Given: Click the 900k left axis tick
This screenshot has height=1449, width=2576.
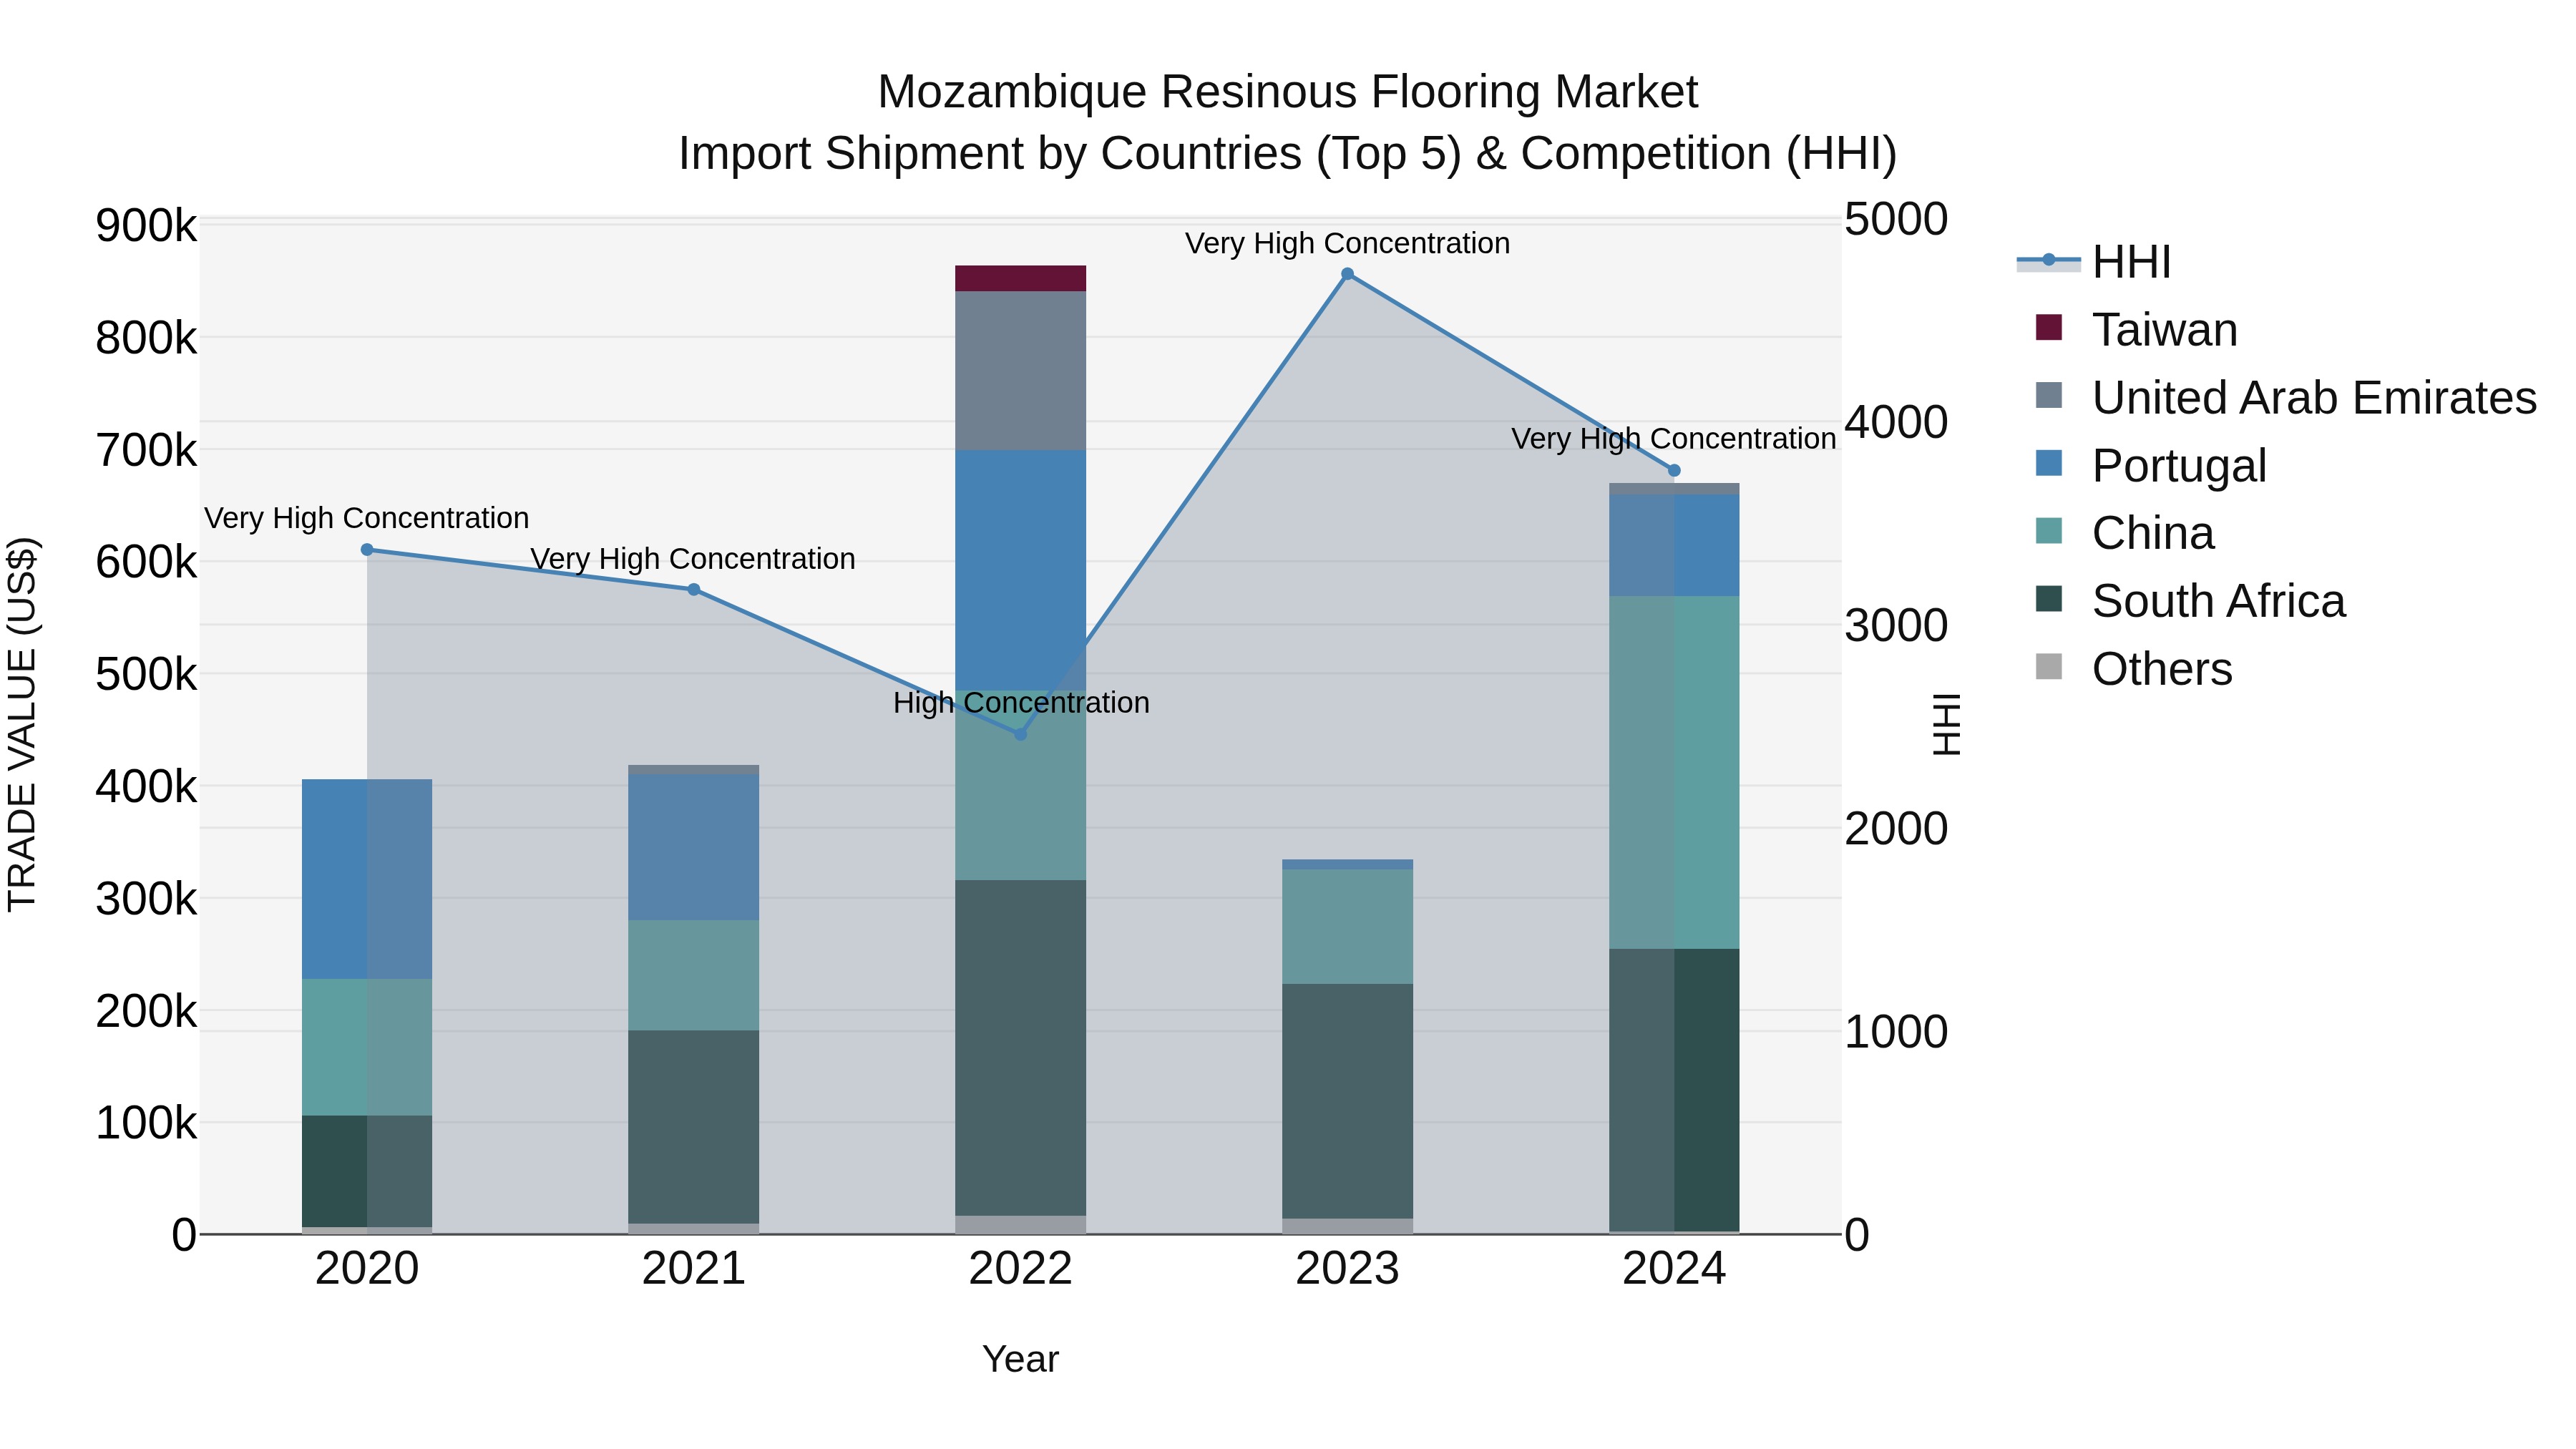Looking at the screenshot, I should pos(147,226).
